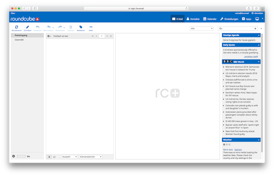
Task: Open the Einstellungen tab
Action: tap(229, 19)
